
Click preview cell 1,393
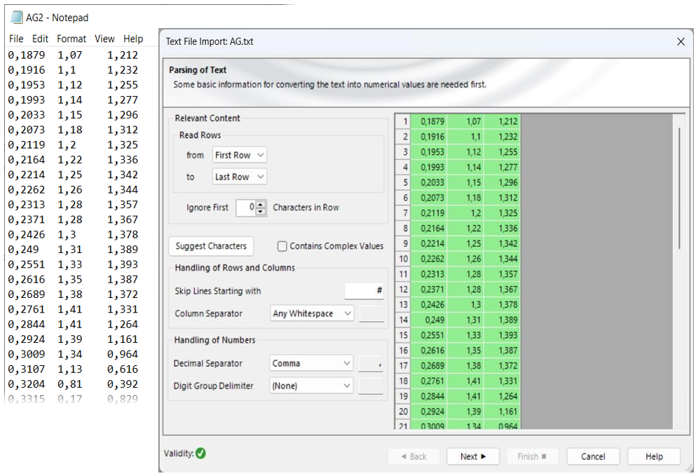502,335
